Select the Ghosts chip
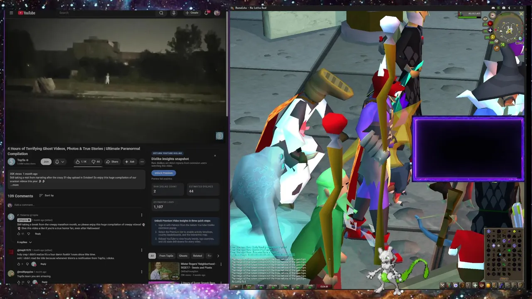The image size is (532, 299). point(183,256)
